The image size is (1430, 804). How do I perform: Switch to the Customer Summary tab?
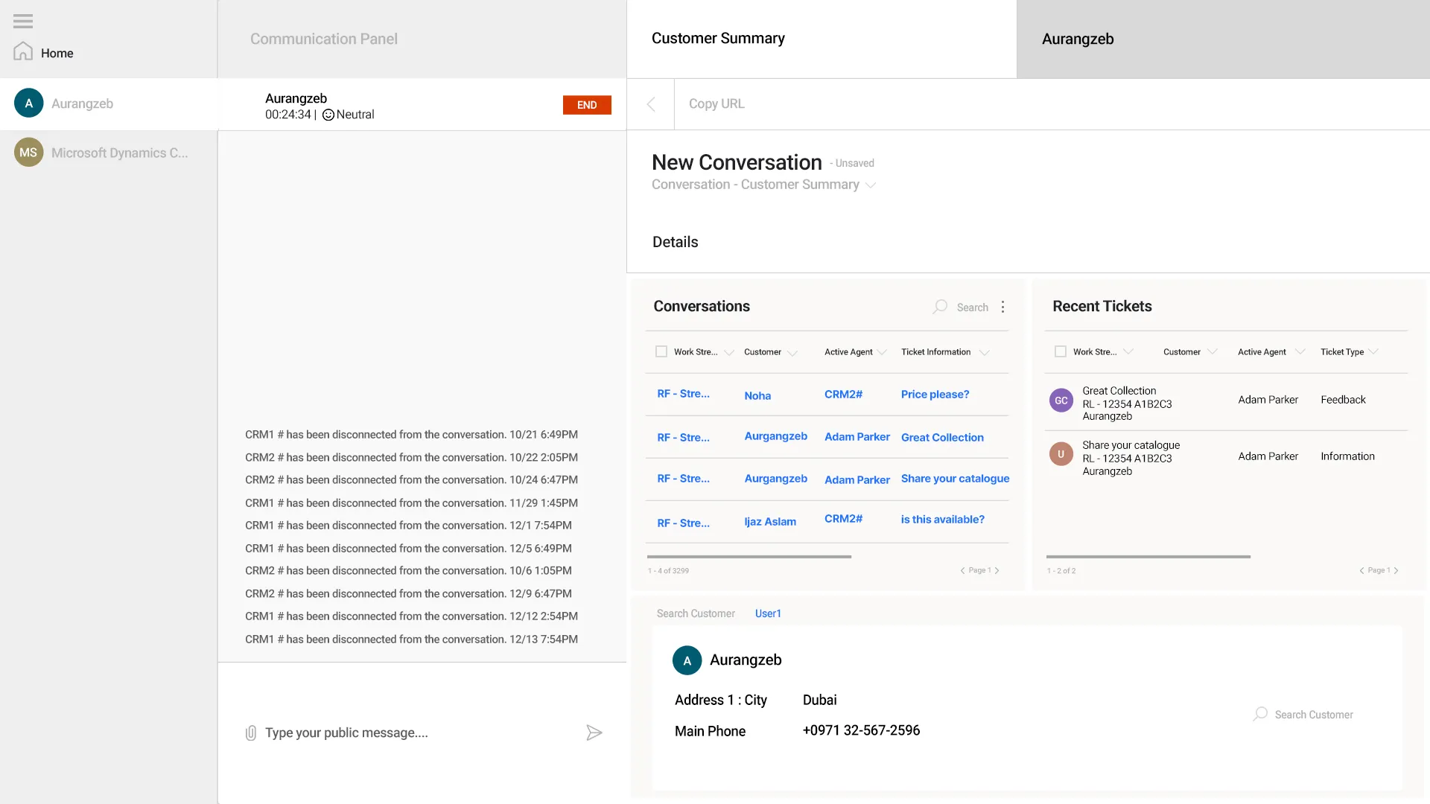coord(717,38)
